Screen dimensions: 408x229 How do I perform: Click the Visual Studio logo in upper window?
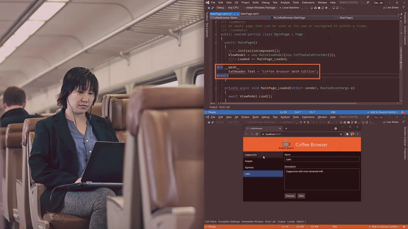(207, 3)
